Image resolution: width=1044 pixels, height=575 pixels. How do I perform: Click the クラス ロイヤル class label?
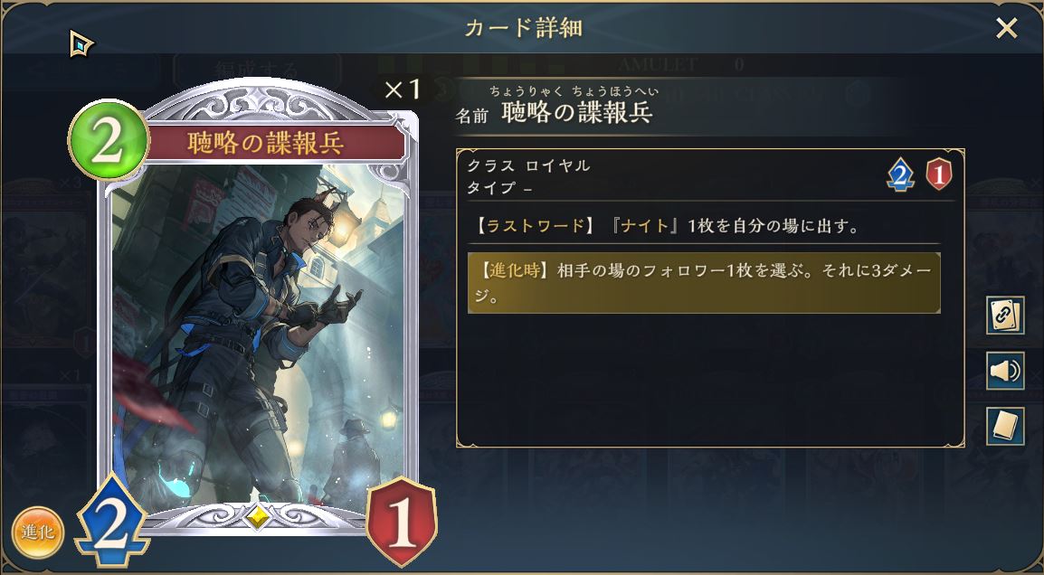[528, 165]
